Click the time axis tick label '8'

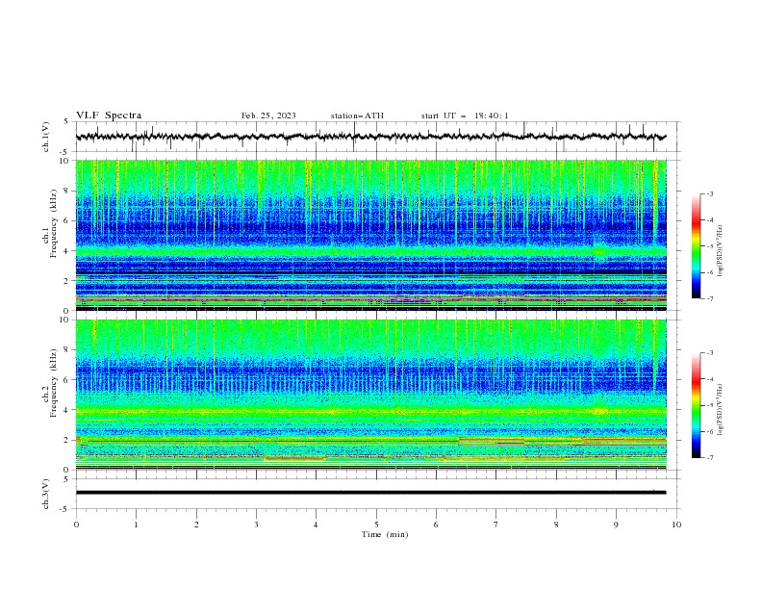(556, 525)
